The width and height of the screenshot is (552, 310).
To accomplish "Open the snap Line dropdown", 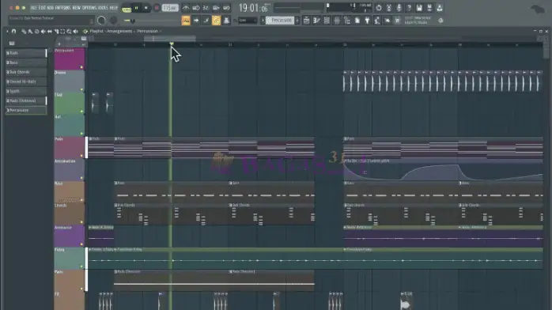I will pyautogui.click(x=248, y=21).
